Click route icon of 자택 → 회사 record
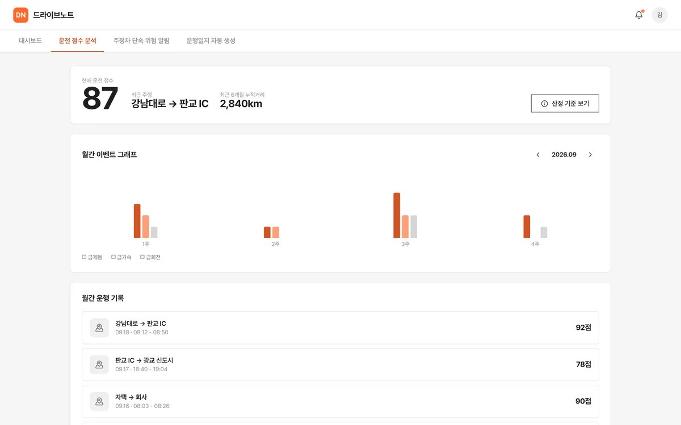 click(99, 401)
